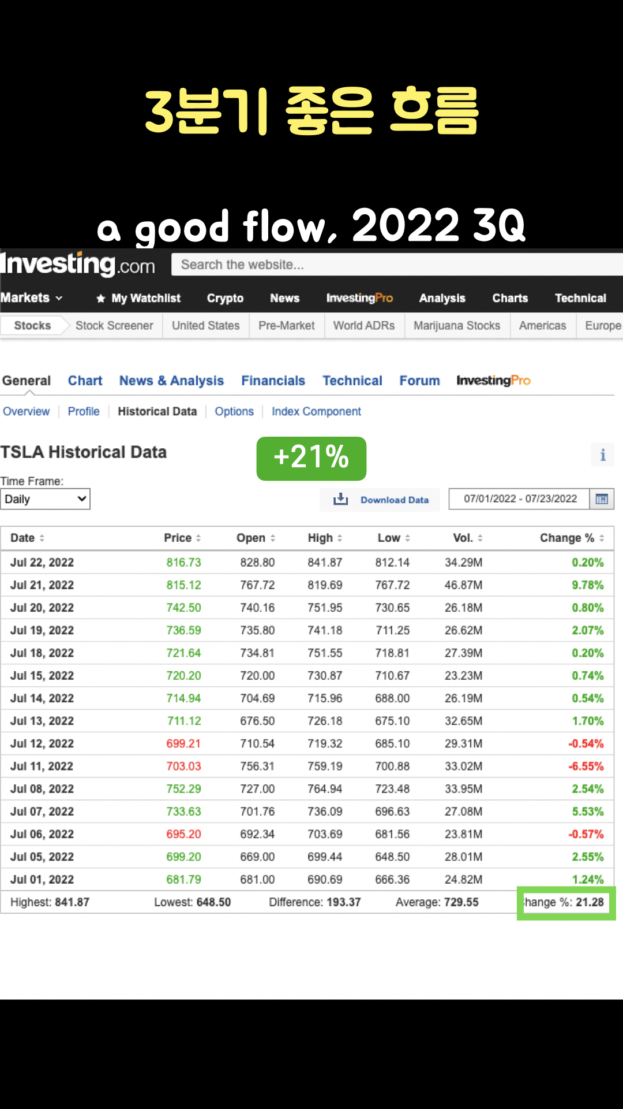Image resolution: width=623 pixels, height=1109 pixels.
Task: Go to the Options sub-link
Action: [234, 411]
